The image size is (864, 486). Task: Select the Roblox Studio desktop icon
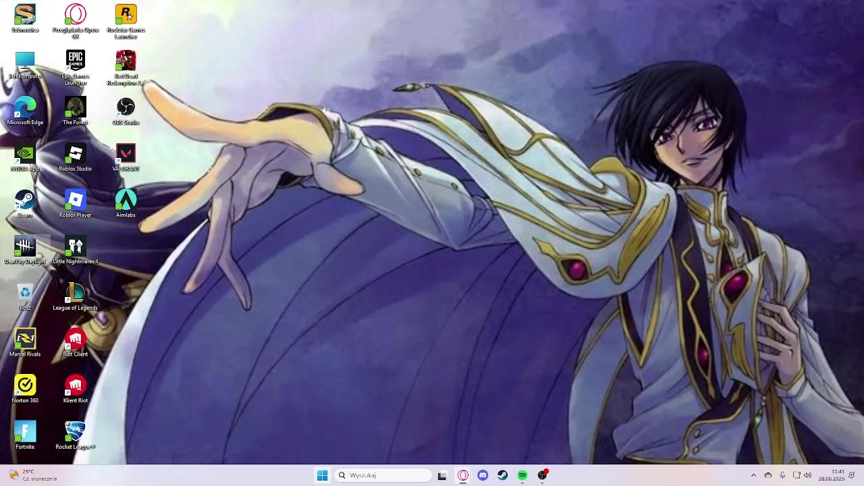[x=75, y=157]
